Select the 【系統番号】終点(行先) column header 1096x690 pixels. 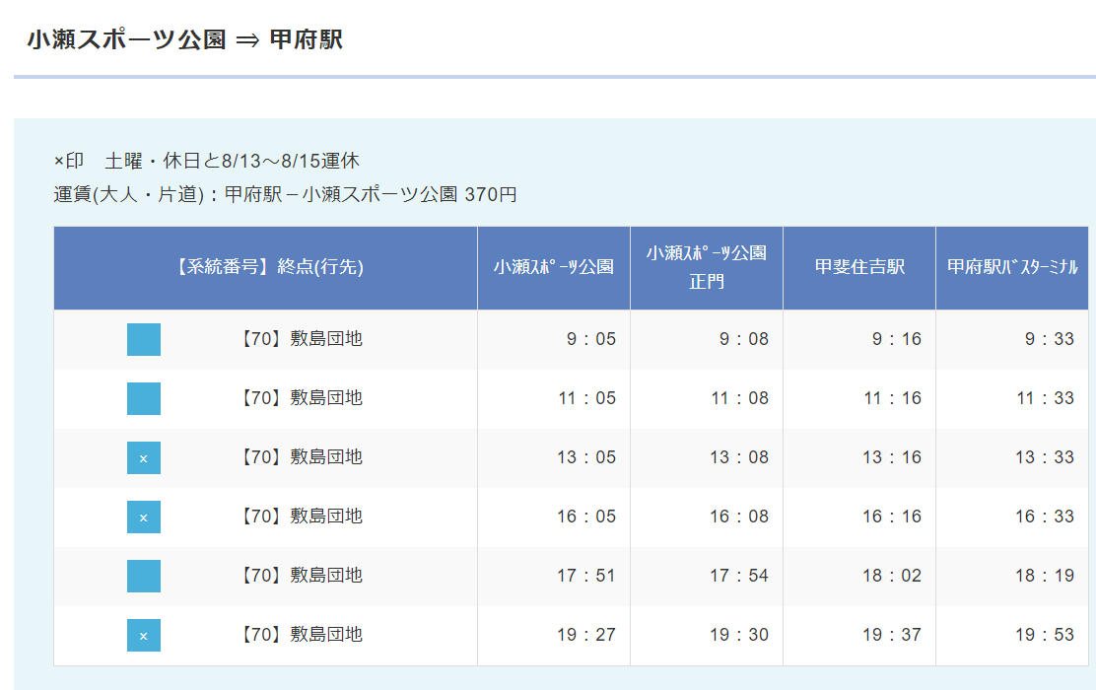[266, 267]
